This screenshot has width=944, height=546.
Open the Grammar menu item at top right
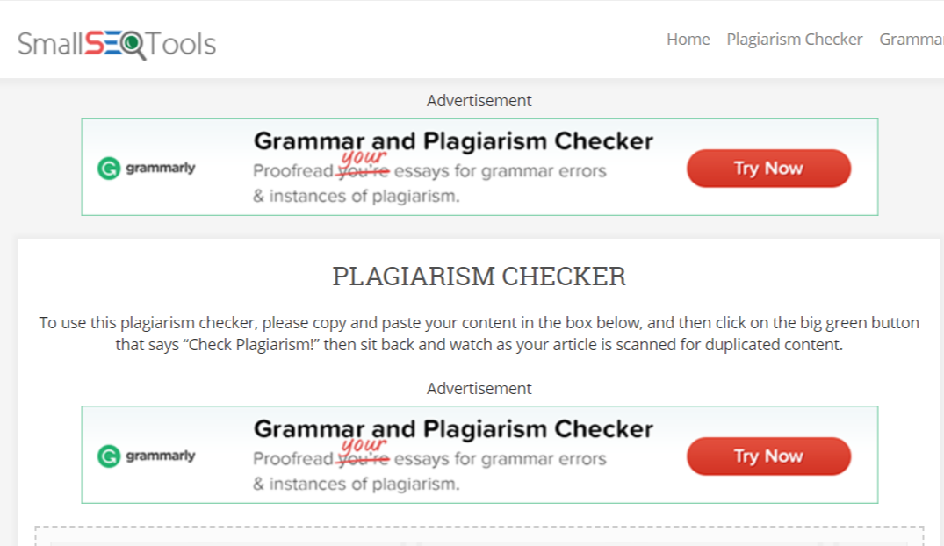[x=912, y=39]
